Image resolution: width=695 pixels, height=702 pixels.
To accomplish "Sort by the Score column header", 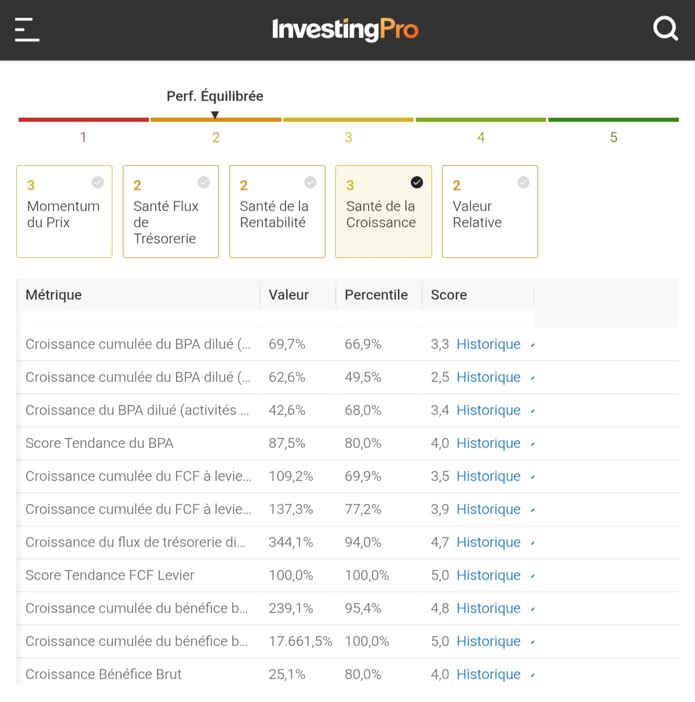I will pyautogui.click(x=449, y=295).
